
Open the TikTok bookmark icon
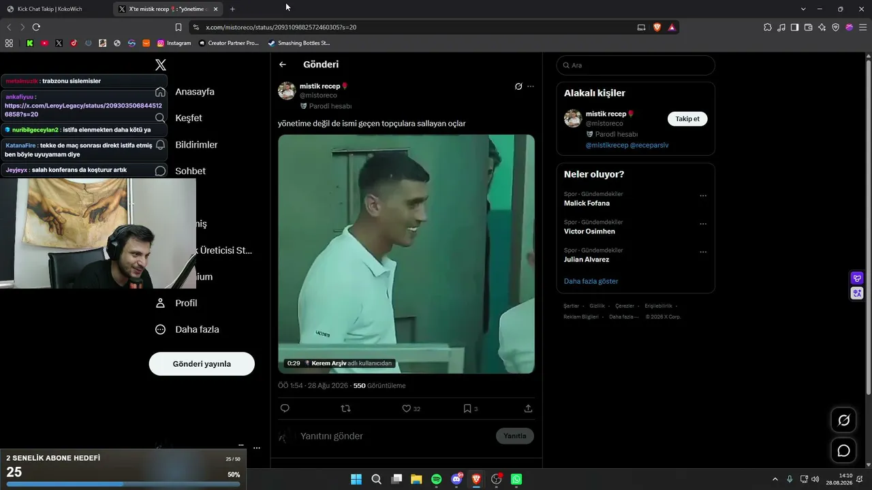(x=74, y=43)
